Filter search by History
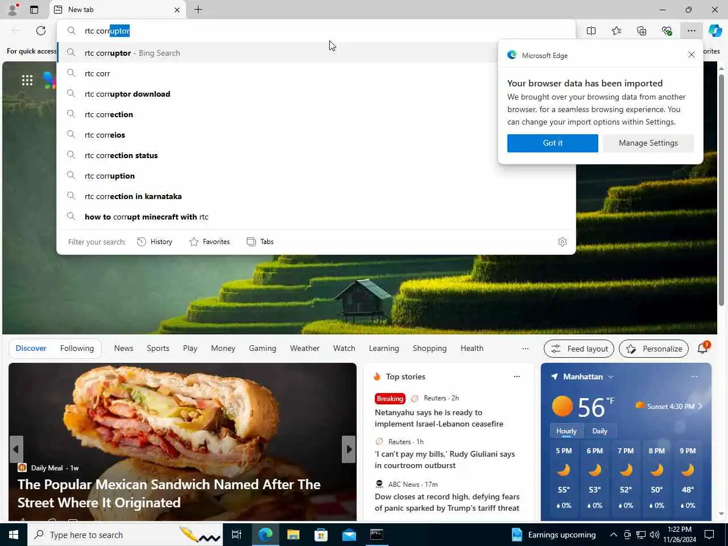The height and width of the screenshot is (546, 728). pos(155,242)
